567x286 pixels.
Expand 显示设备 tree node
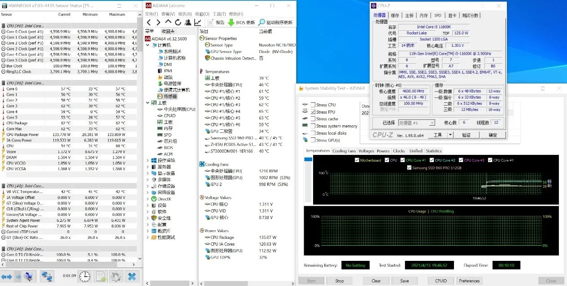point(148,173)
